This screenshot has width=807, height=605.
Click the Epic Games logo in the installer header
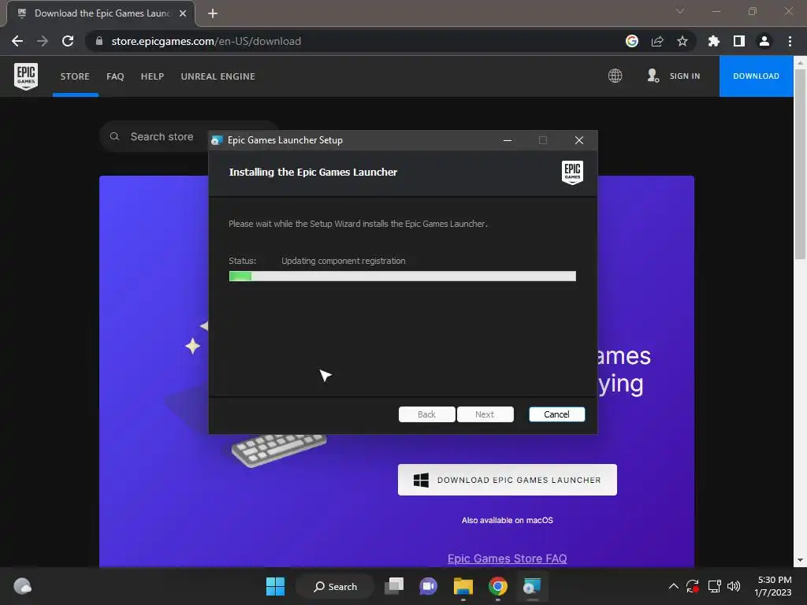[572, 172]
